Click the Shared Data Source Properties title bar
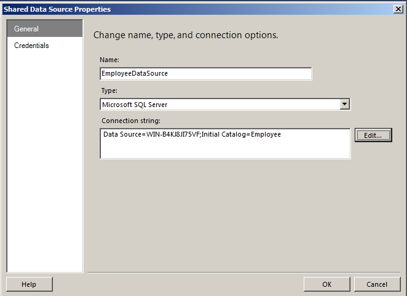The width and height of the screenshot is (407, 296). click(x=184, y=9)
